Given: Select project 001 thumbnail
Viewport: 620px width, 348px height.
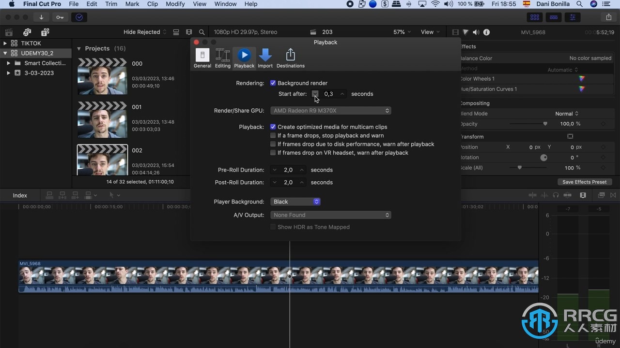Looking at the screenshot, I should 102,120.
